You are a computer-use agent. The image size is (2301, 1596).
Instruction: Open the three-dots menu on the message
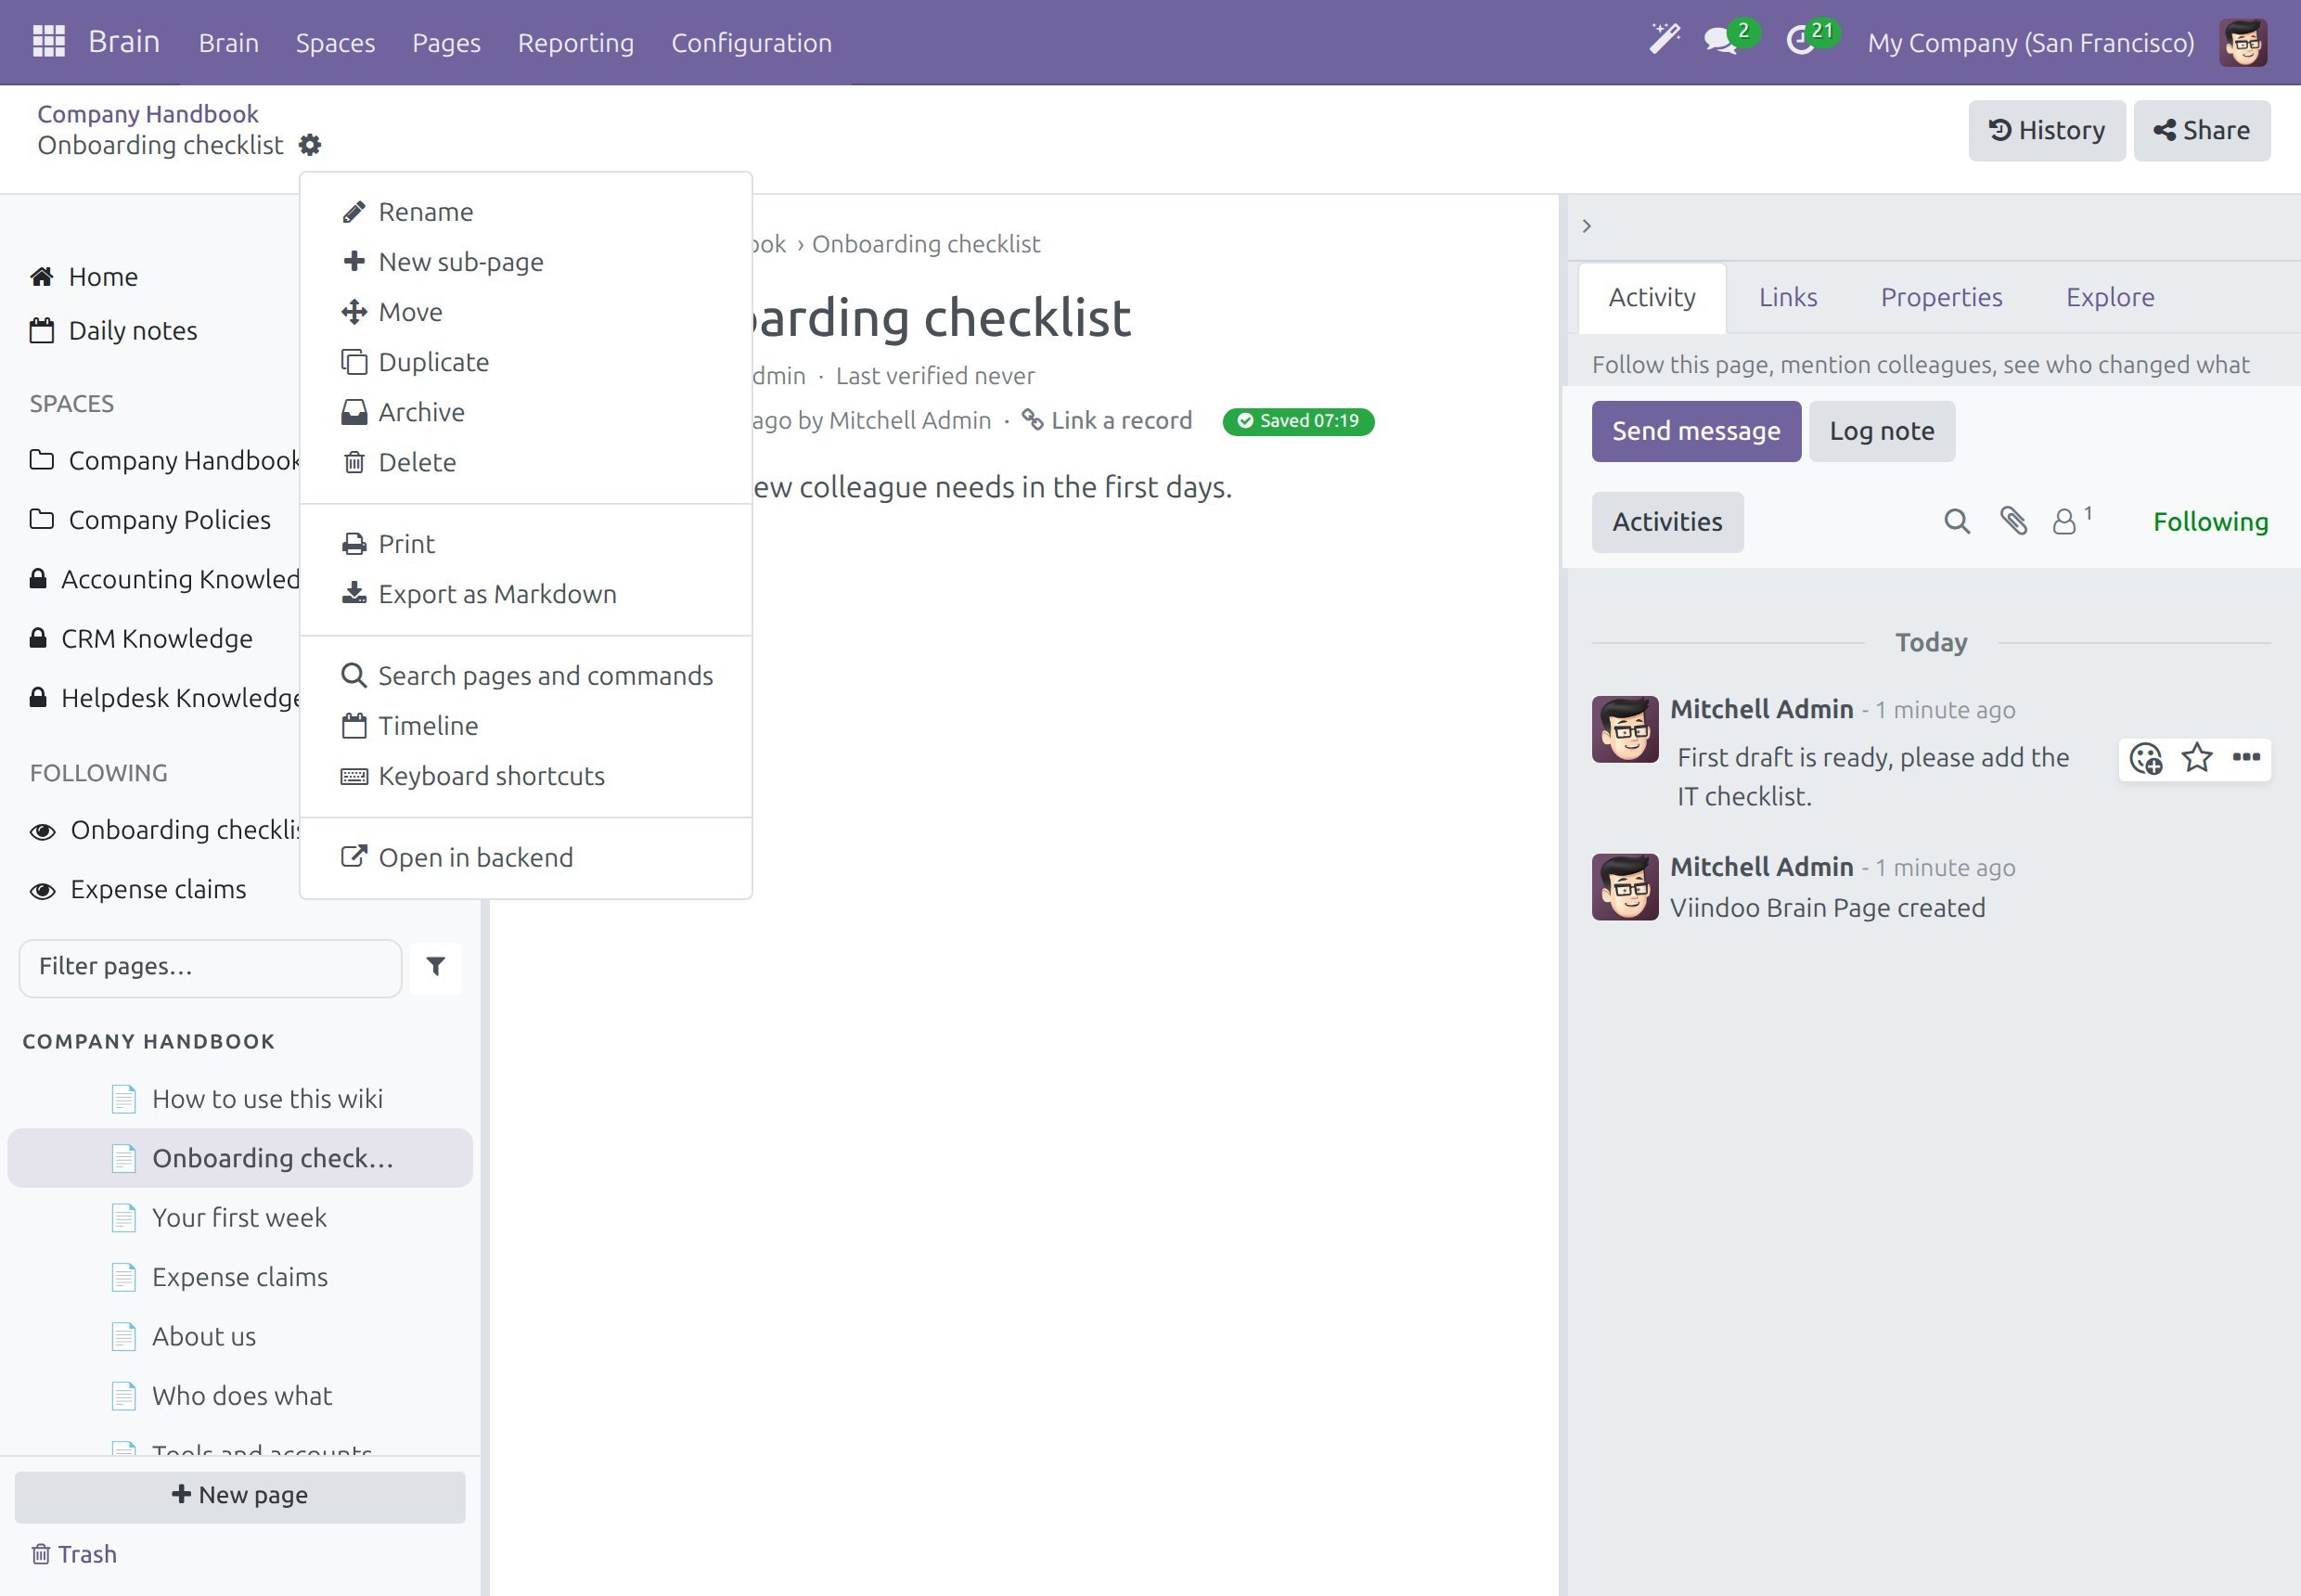(2246, 757)
